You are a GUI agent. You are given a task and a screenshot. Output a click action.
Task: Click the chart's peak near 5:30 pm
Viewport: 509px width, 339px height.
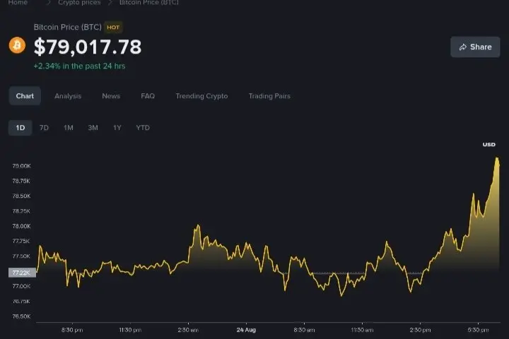(497, 159)
